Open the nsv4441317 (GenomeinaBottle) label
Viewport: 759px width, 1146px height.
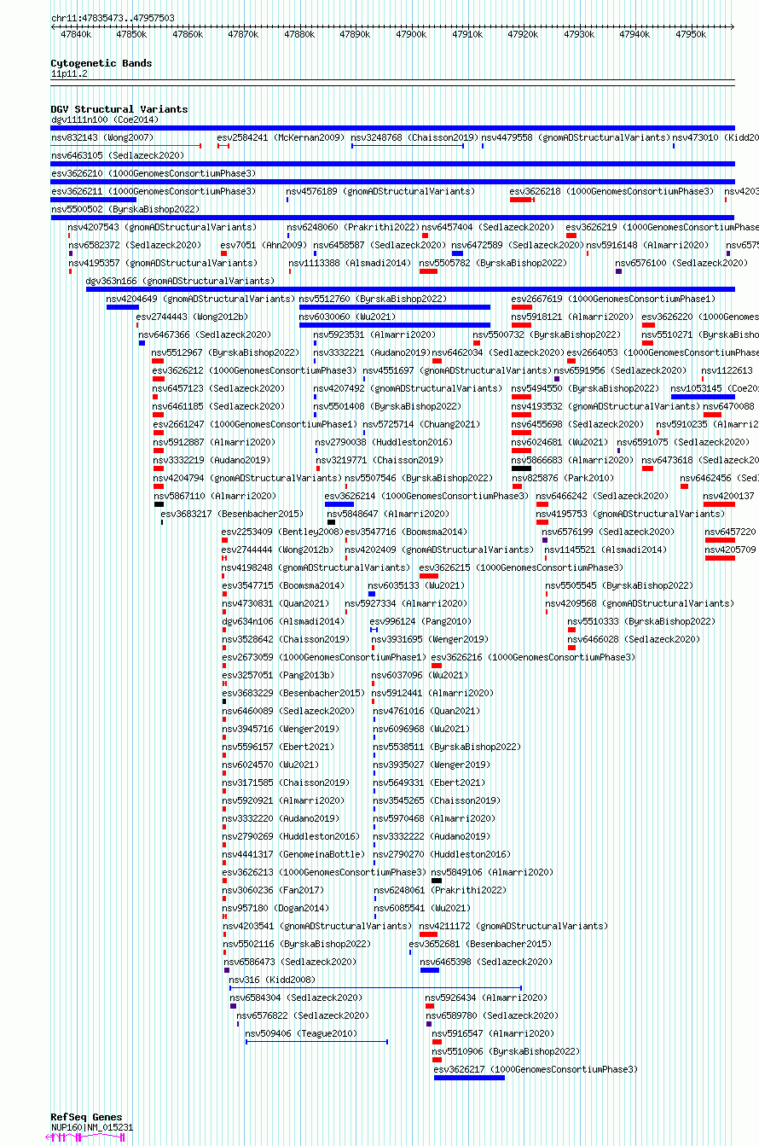tap(294, 854)
